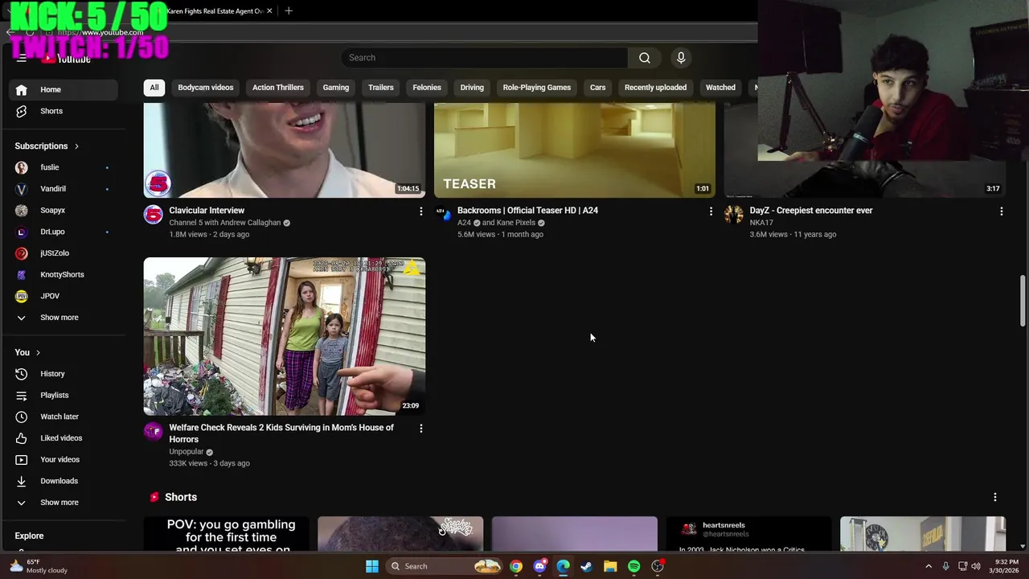
Task: Click the page vertical scrollbar
Action: 1023,301
